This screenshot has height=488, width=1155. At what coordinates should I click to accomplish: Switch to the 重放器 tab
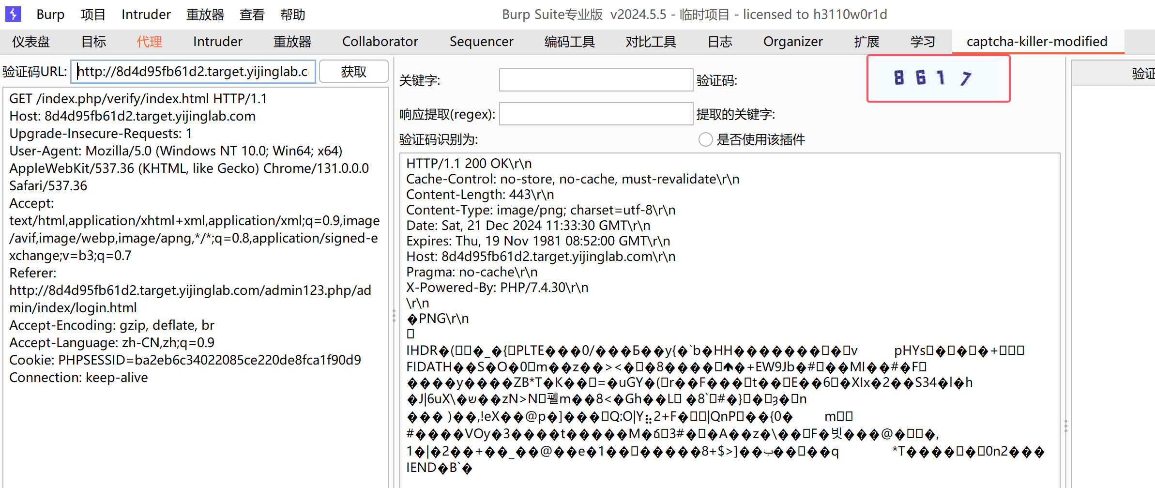click(292, 42)
